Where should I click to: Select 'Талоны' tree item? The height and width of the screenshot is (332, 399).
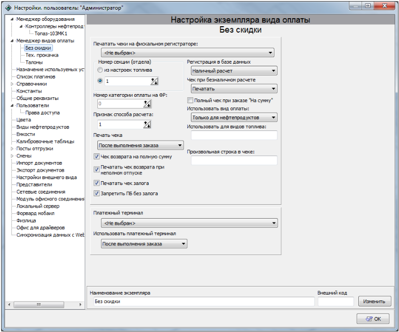[x=34, y=63]
